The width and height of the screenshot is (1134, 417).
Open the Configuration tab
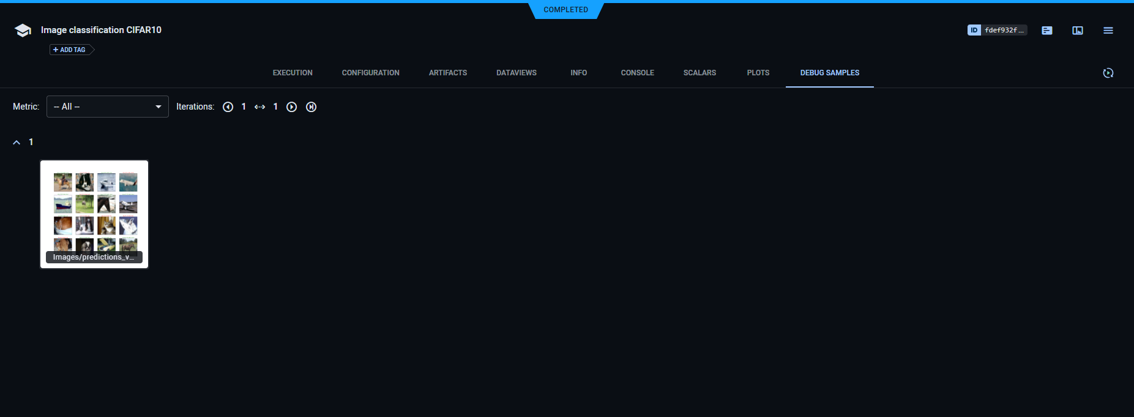tap(370, 73)
